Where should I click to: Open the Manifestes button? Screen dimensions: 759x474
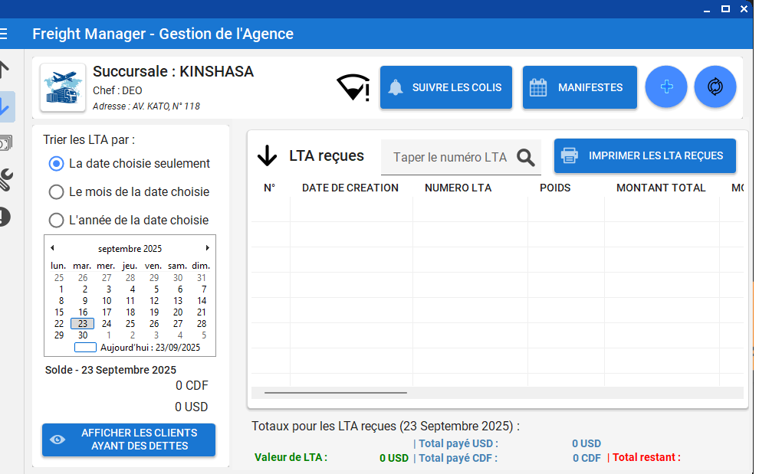pyautogui.click(x=580, y=87)
